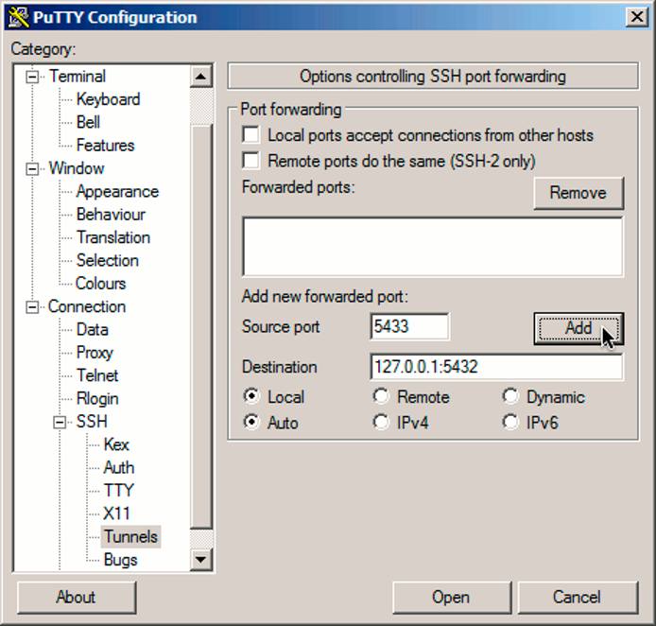656x626 pixels.
Task: Collapse the SSH tree node
Action: click(60, 422)
